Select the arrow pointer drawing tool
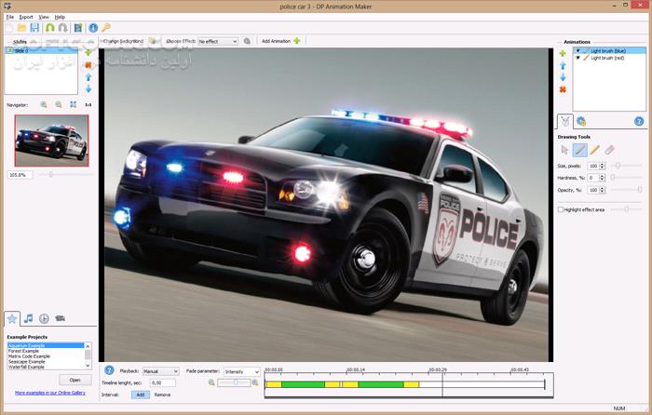 [564, 150]
